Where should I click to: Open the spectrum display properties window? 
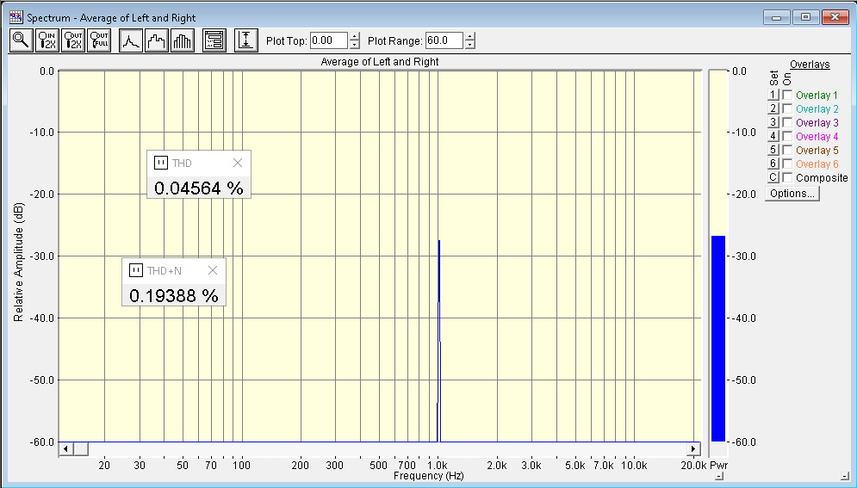[214, 40]
